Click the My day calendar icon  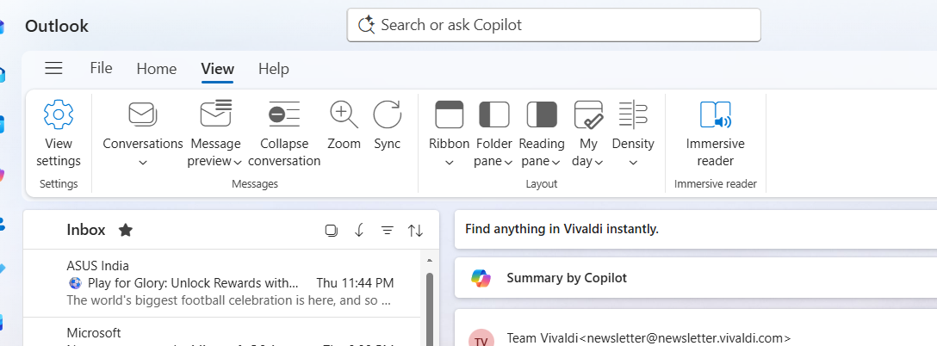(x=588, y=114)
